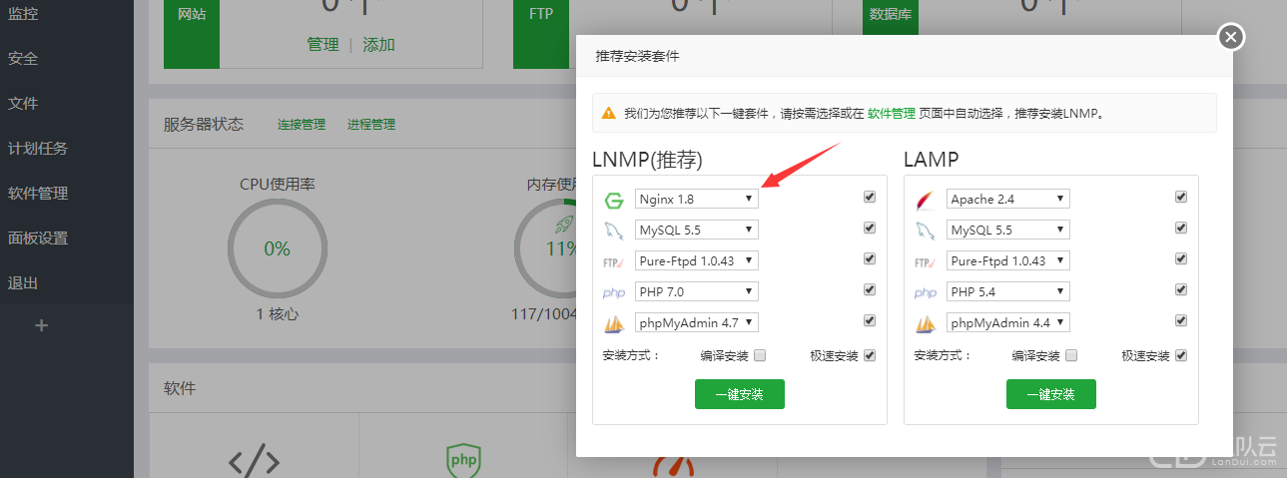The height and width of the screenshot is (478, 1287).
Task: Uncheck PHP 7.0 in LNMP
Action: 870,290
